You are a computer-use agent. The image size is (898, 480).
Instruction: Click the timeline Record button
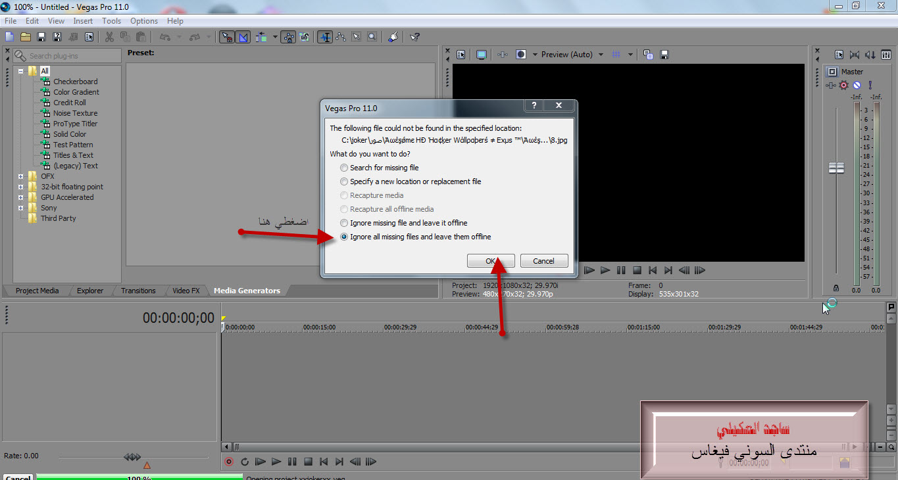229,462
